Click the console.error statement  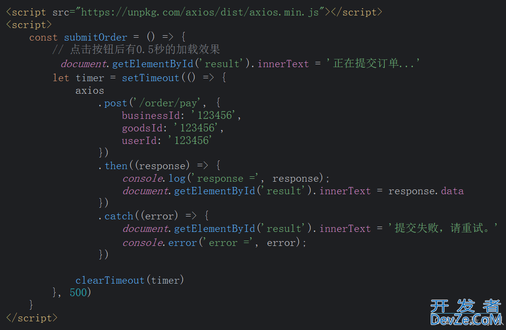[x=214, y=243]
